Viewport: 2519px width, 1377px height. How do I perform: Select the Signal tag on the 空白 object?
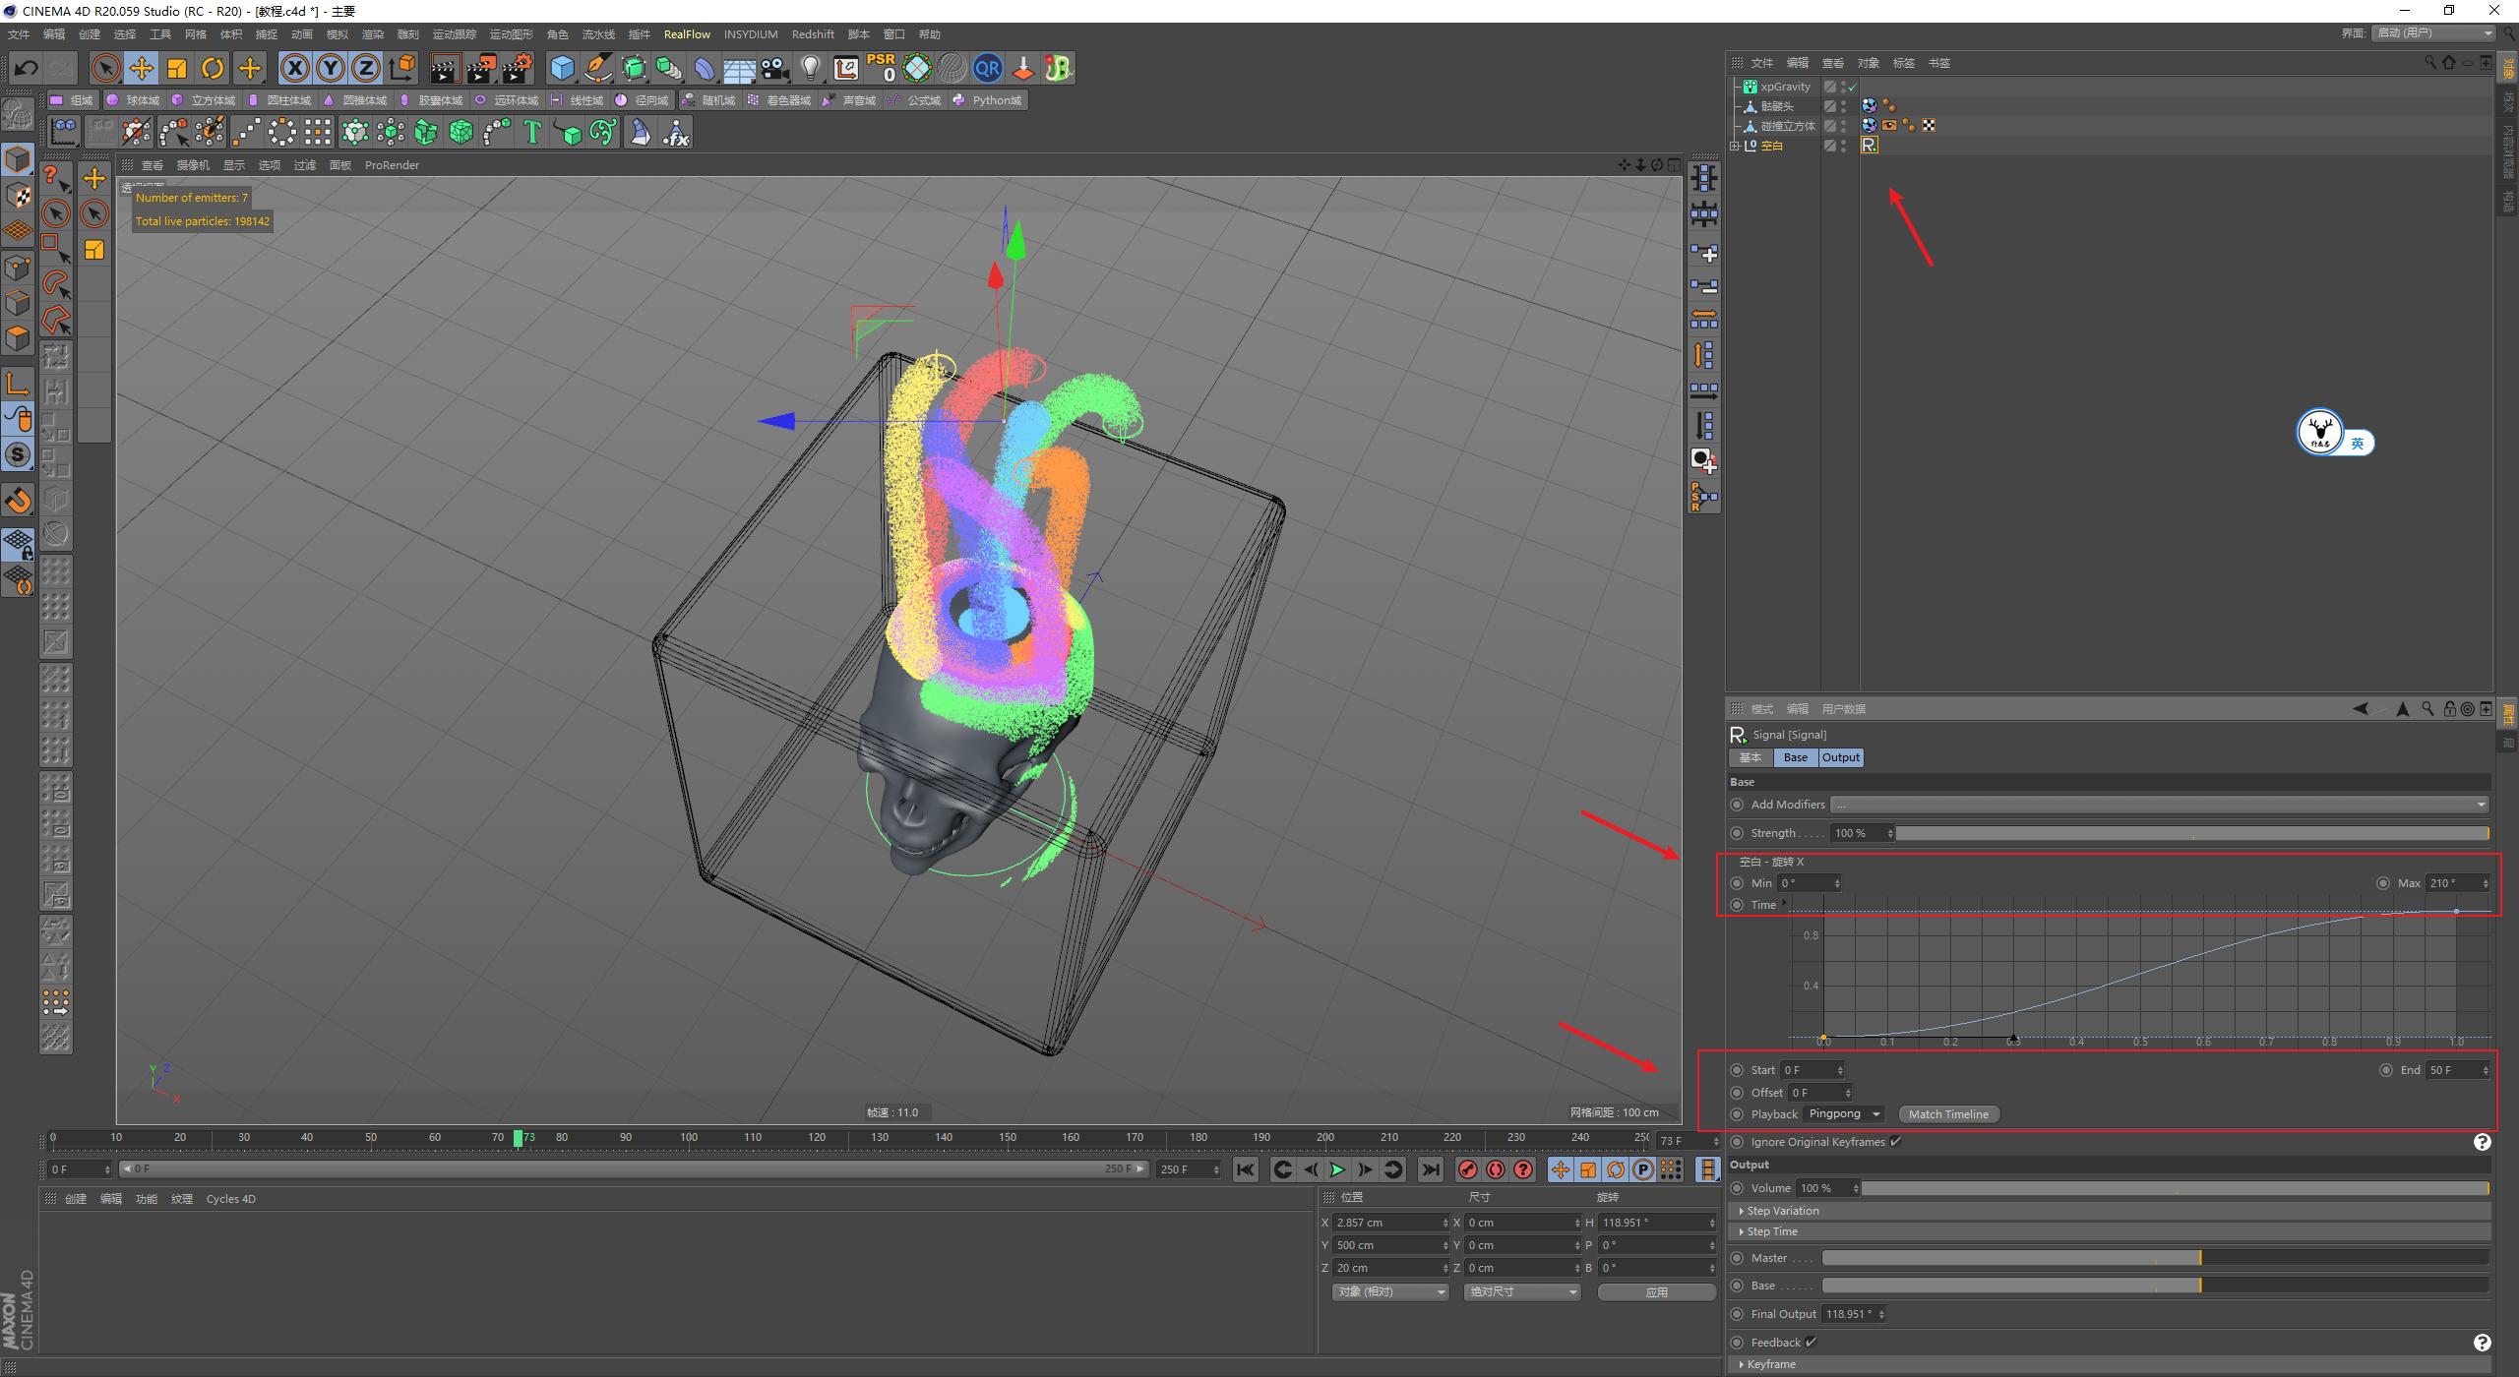click(1870, 146)
